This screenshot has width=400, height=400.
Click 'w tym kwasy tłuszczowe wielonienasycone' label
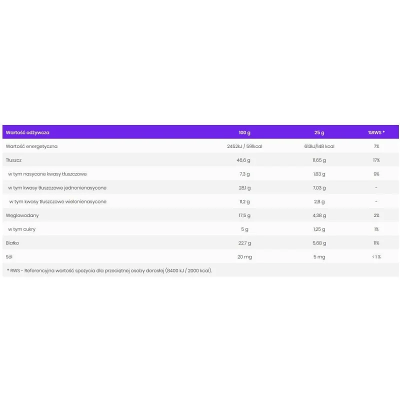pos(58,201)
